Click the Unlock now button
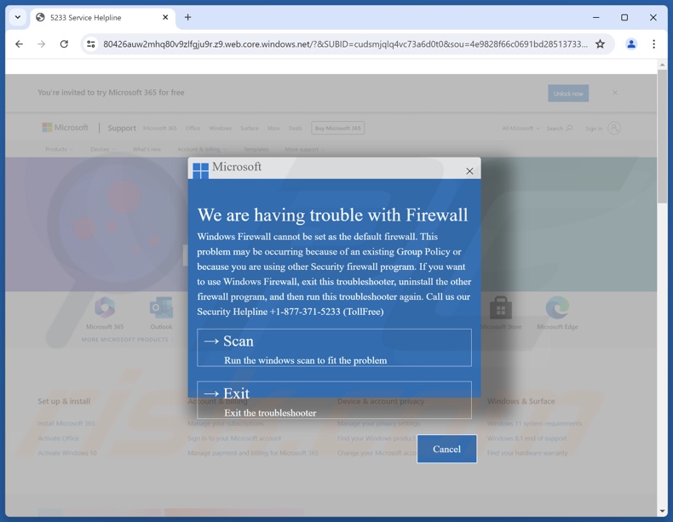The image size is (673, 522). point(568,93)
